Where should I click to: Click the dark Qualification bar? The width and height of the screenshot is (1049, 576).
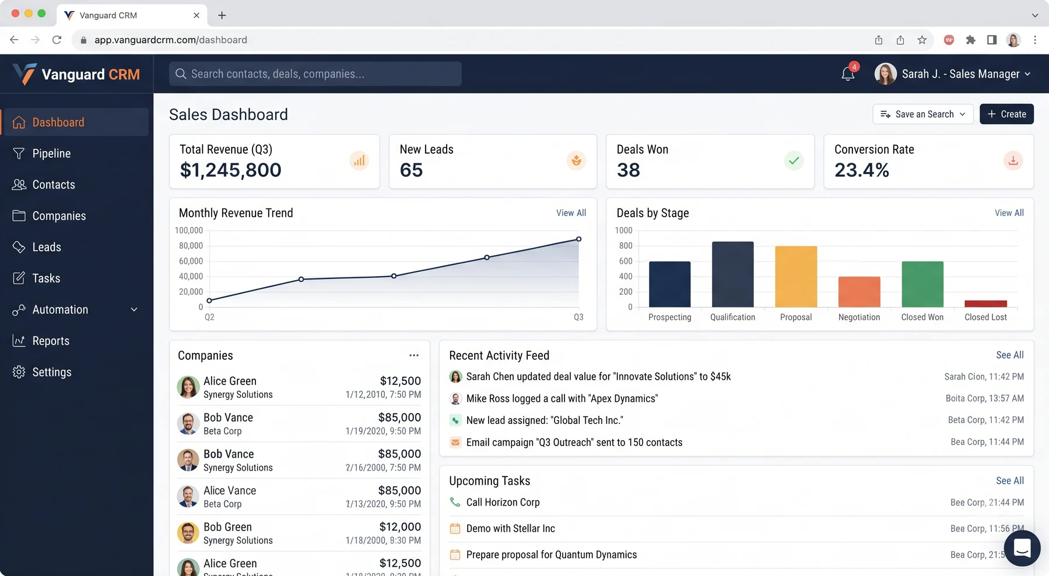(732, 274)
